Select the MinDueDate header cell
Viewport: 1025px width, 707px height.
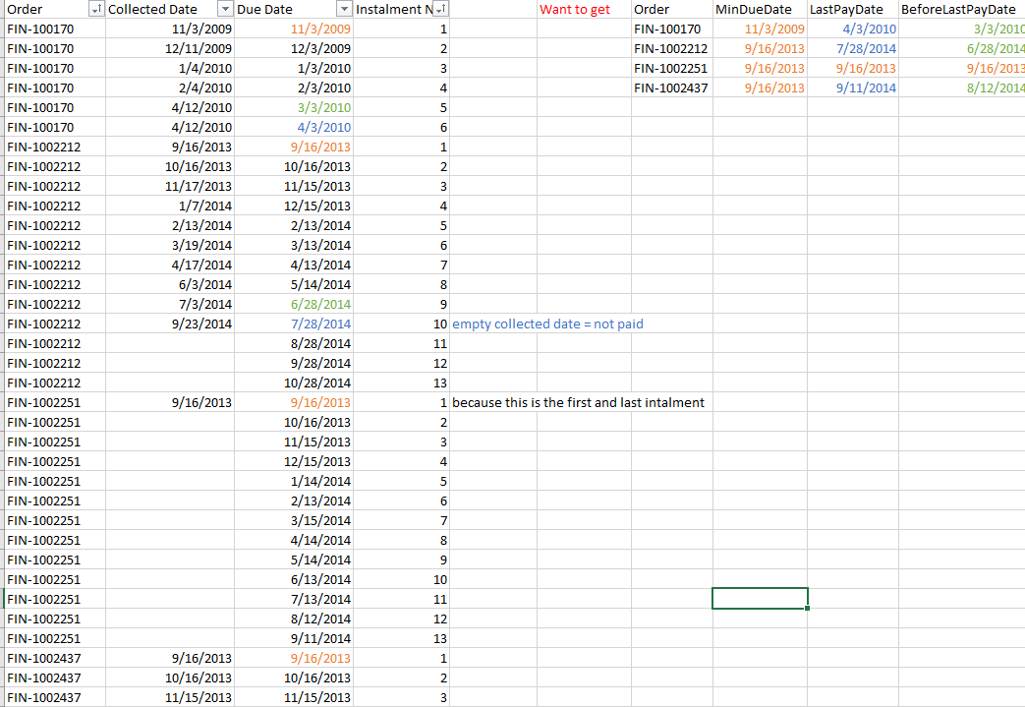(760, 9)
